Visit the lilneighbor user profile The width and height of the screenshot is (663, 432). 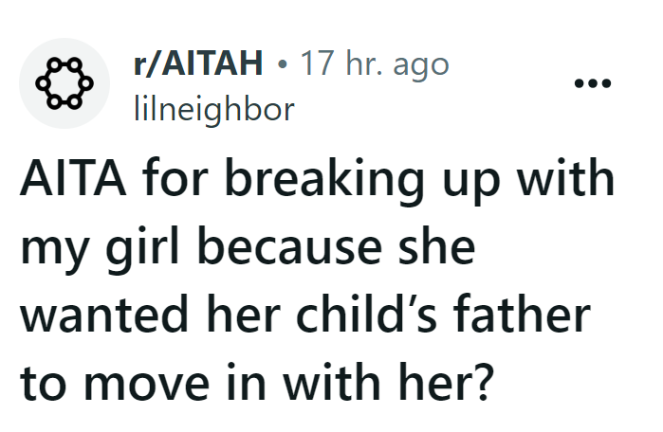(x=211, y=110)
